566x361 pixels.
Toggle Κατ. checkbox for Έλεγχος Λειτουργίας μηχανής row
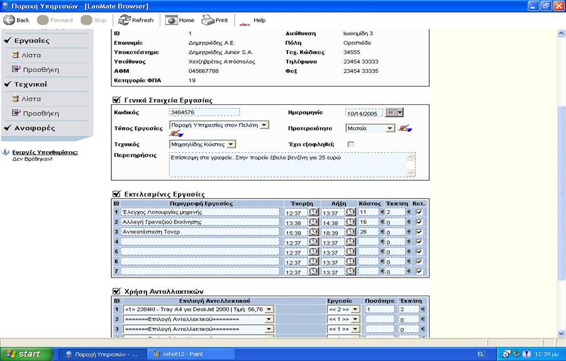click(419, 212)
